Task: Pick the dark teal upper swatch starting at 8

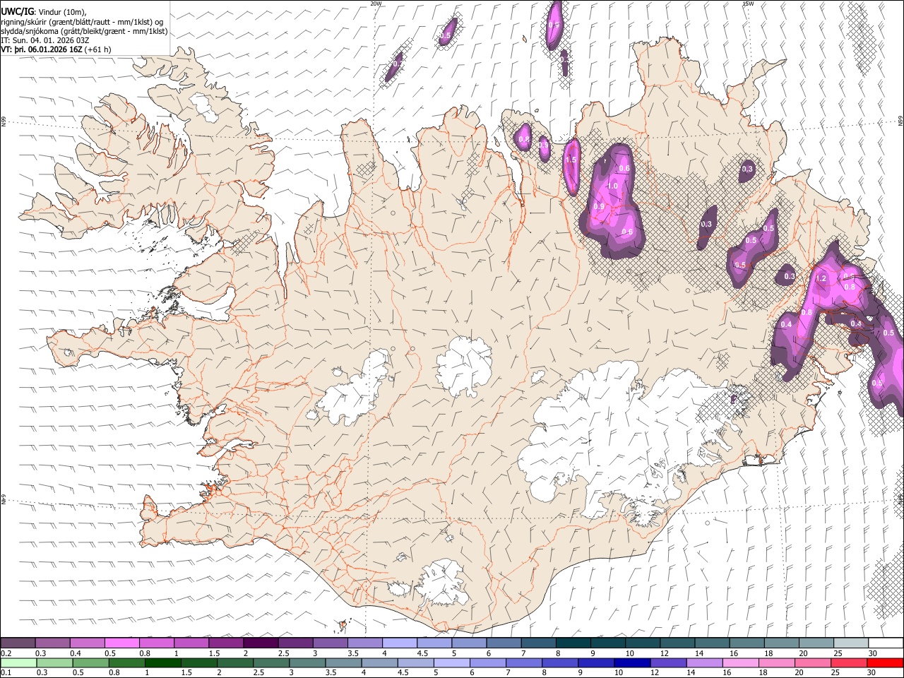Action: [x=573, y=643]
